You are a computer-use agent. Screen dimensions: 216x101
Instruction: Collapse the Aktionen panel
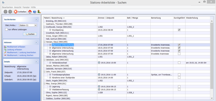(x=36, y=42)
